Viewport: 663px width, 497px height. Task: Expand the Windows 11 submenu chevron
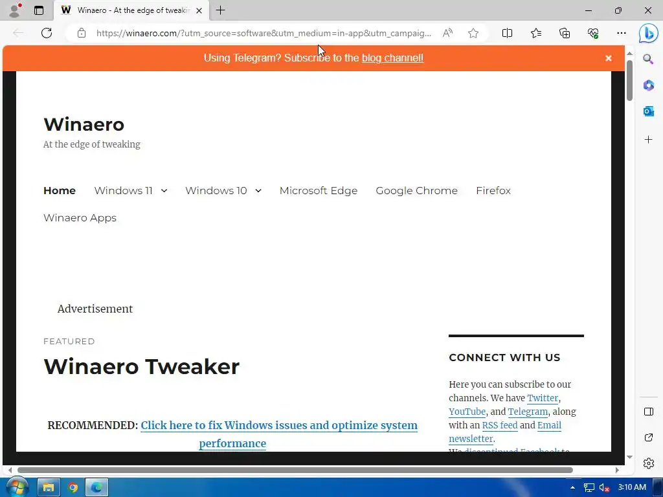click(x=164, y=191)
